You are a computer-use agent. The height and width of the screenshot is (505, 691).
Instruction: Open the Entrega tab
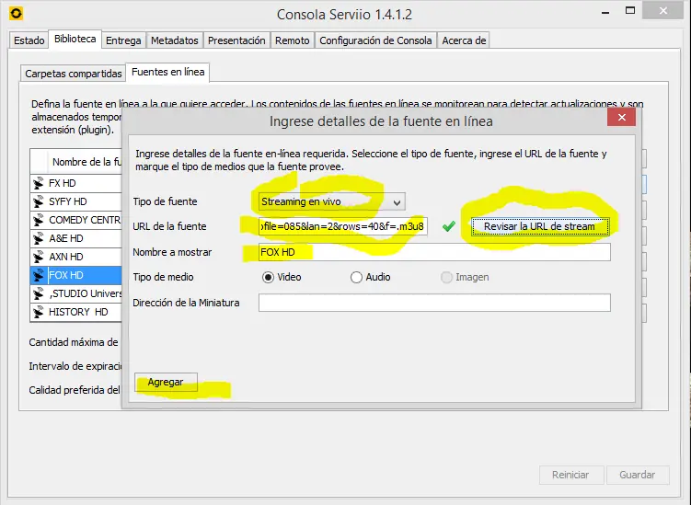coord(123,40)
